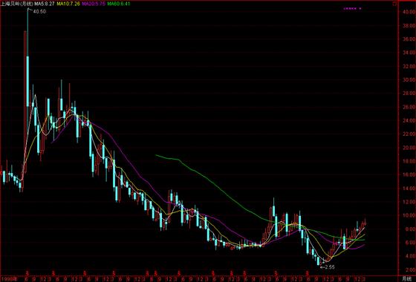Click the first red event marker above the time axis
Screen dimensions: 416x282
pos(27,272)
